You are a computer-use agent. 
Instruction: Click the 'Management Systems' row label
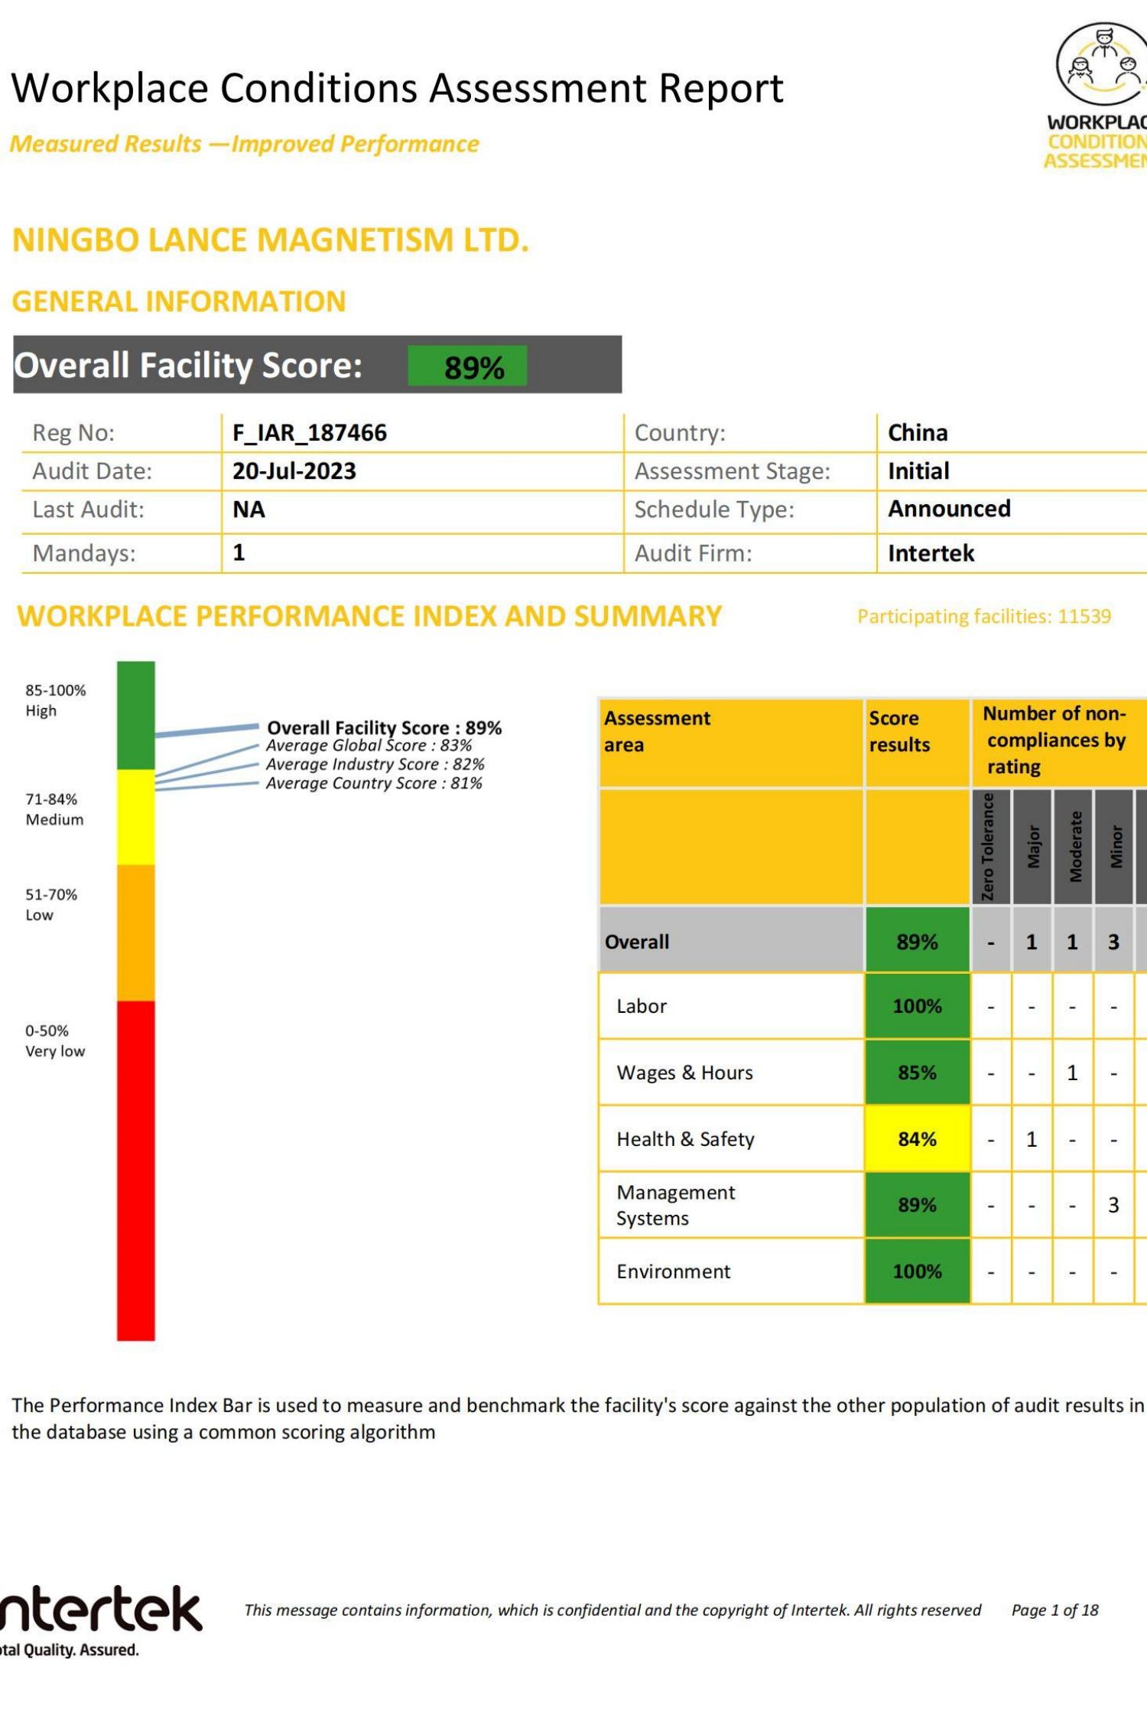click(x=676, y=1205)
